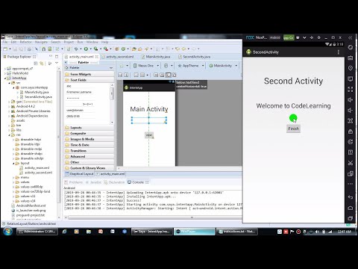
Task: Open File menu in Eclipse
Action: (5, 42)
